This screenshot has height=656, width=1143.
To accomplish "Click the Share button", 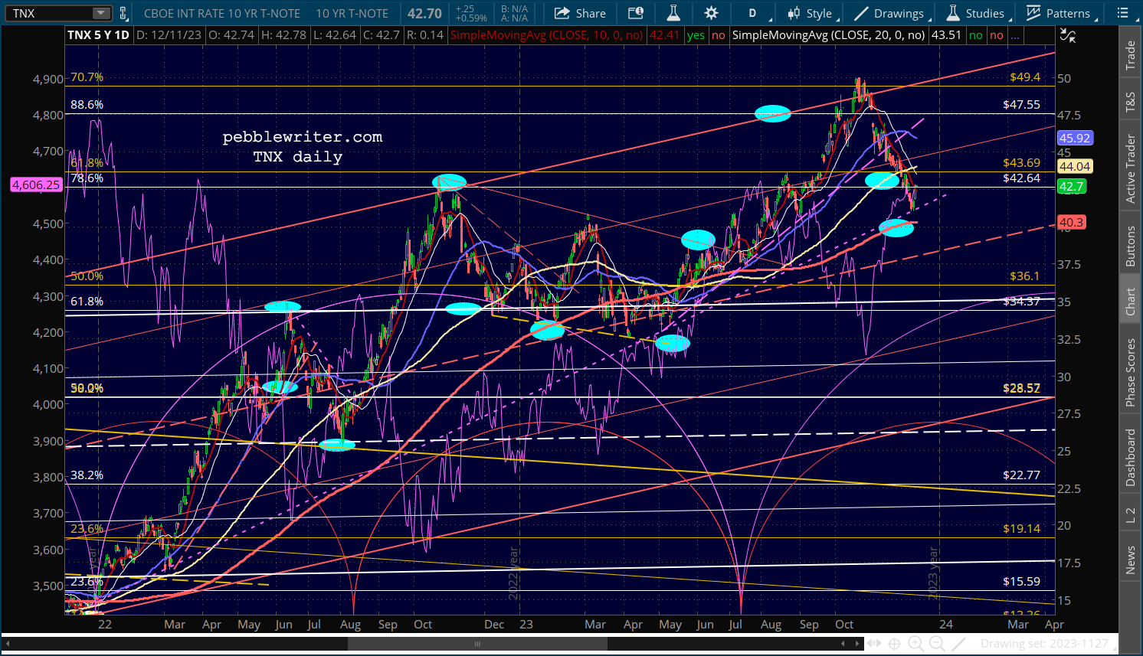I will 580,13.
